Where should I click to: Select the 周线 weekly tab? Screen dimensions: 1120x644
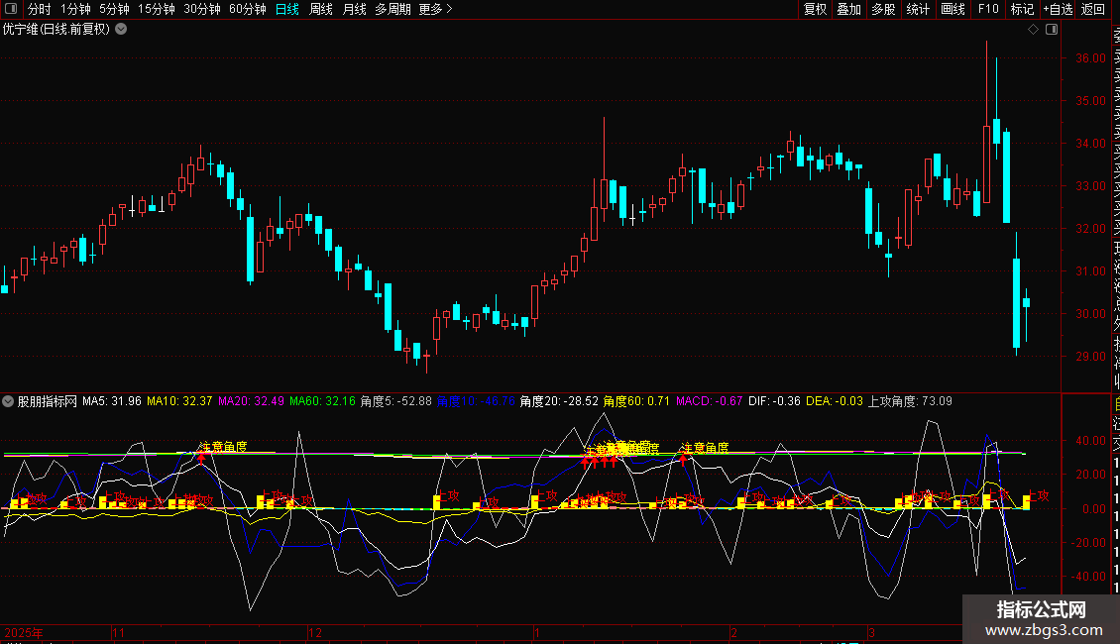pyautogui.click(x=321, y=9)
